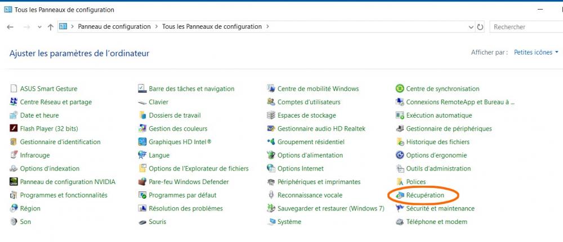Open the Options d'ergonomie link

tap(437, 155)
